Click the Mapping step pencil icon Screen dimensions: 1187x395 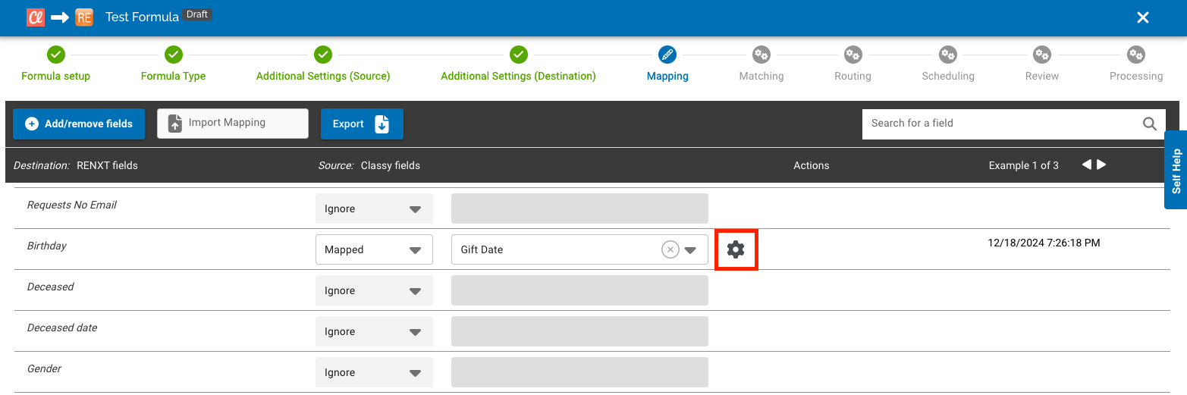tap(667, 55)
